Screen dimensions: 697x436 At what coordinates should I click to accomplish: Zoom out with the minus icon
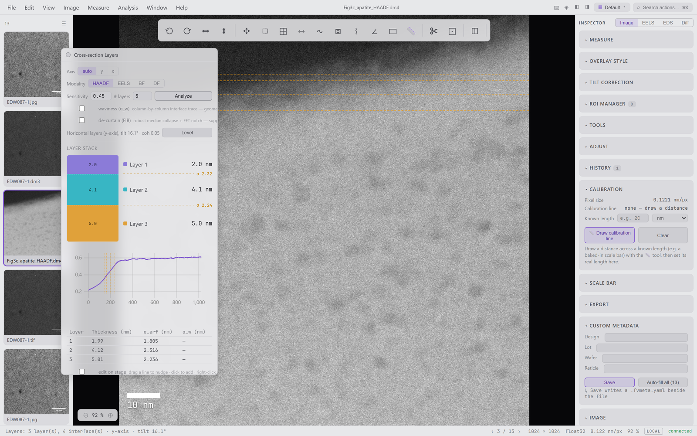coord(86,415)
